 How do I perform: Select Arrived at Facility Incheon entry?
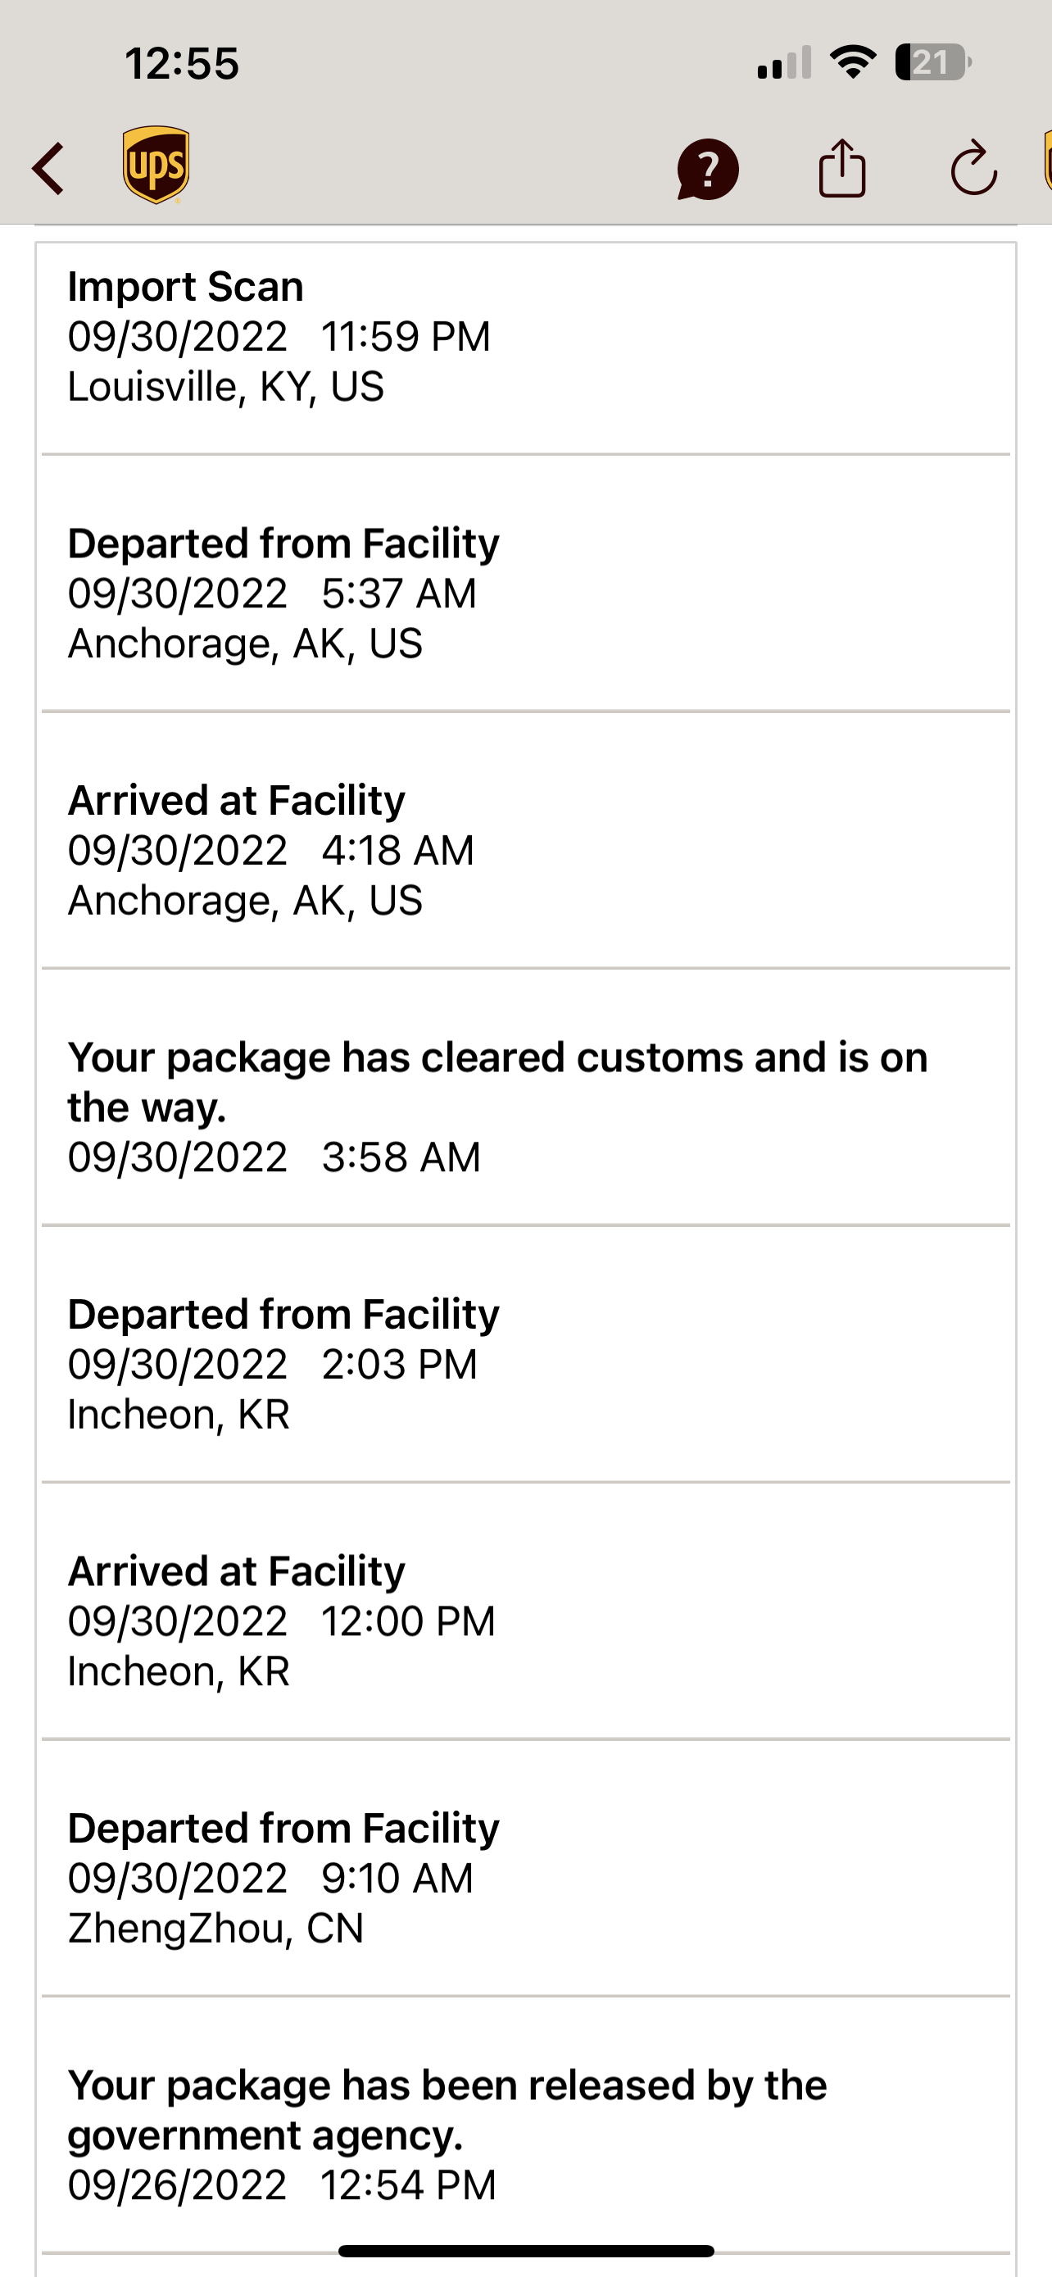click(x=524, y=1621)
